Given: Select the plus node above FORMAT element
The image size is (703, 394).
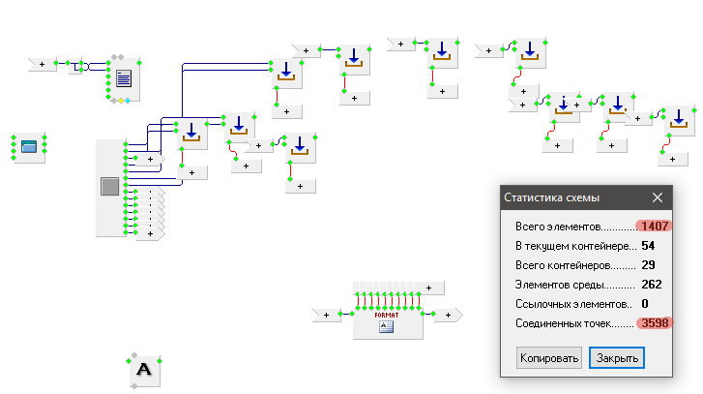Looking at the screenshot, I should click(x=428, y=288).
